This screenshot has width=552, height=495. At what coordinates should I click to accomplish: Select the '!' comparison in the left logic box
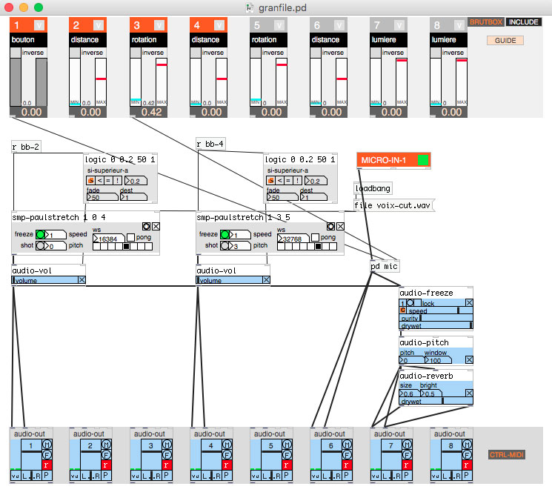click(x=117, y=181)
